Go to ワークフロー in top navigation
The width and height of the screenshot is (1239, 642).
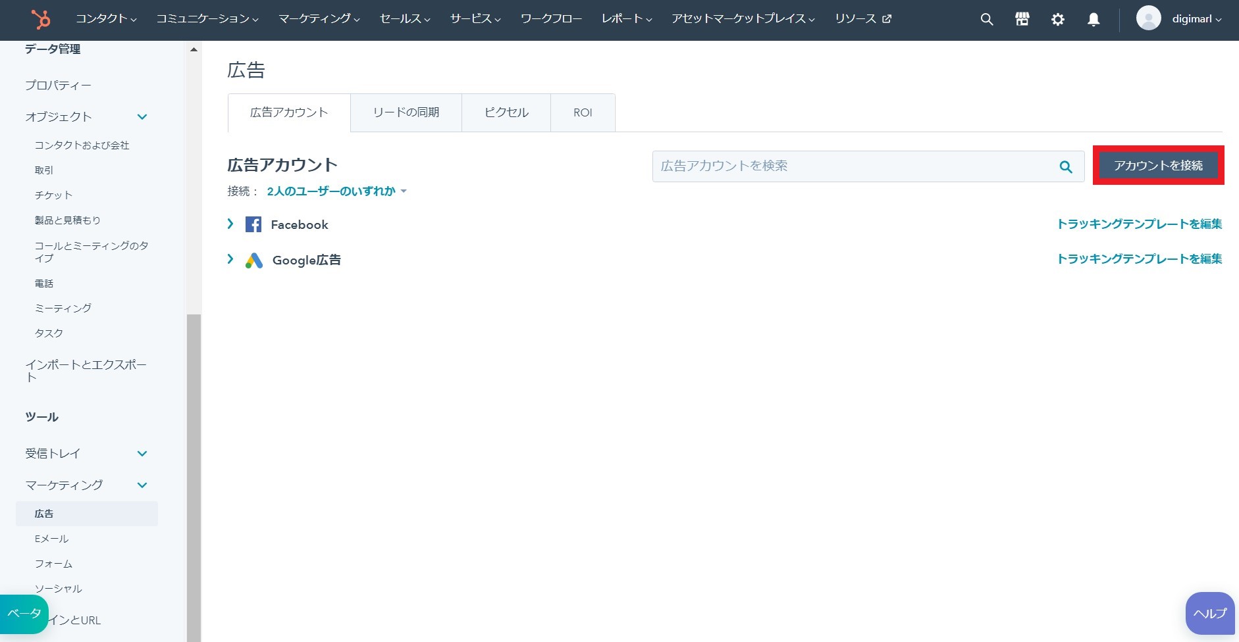coord(551,19)
